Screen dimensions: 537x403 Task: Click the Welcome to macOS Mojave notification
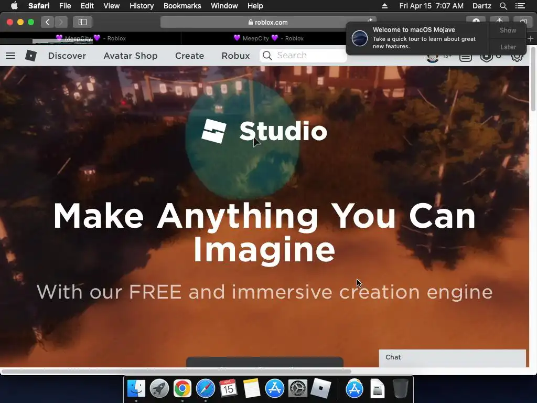[x=418, y=38]
